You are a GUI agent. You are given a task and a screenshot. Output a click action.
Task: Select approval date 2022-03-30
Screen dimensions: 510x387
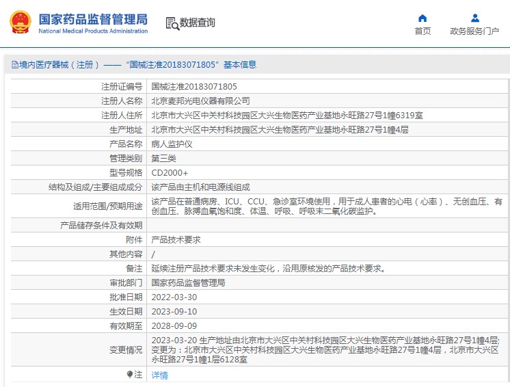tap(174, 297)
